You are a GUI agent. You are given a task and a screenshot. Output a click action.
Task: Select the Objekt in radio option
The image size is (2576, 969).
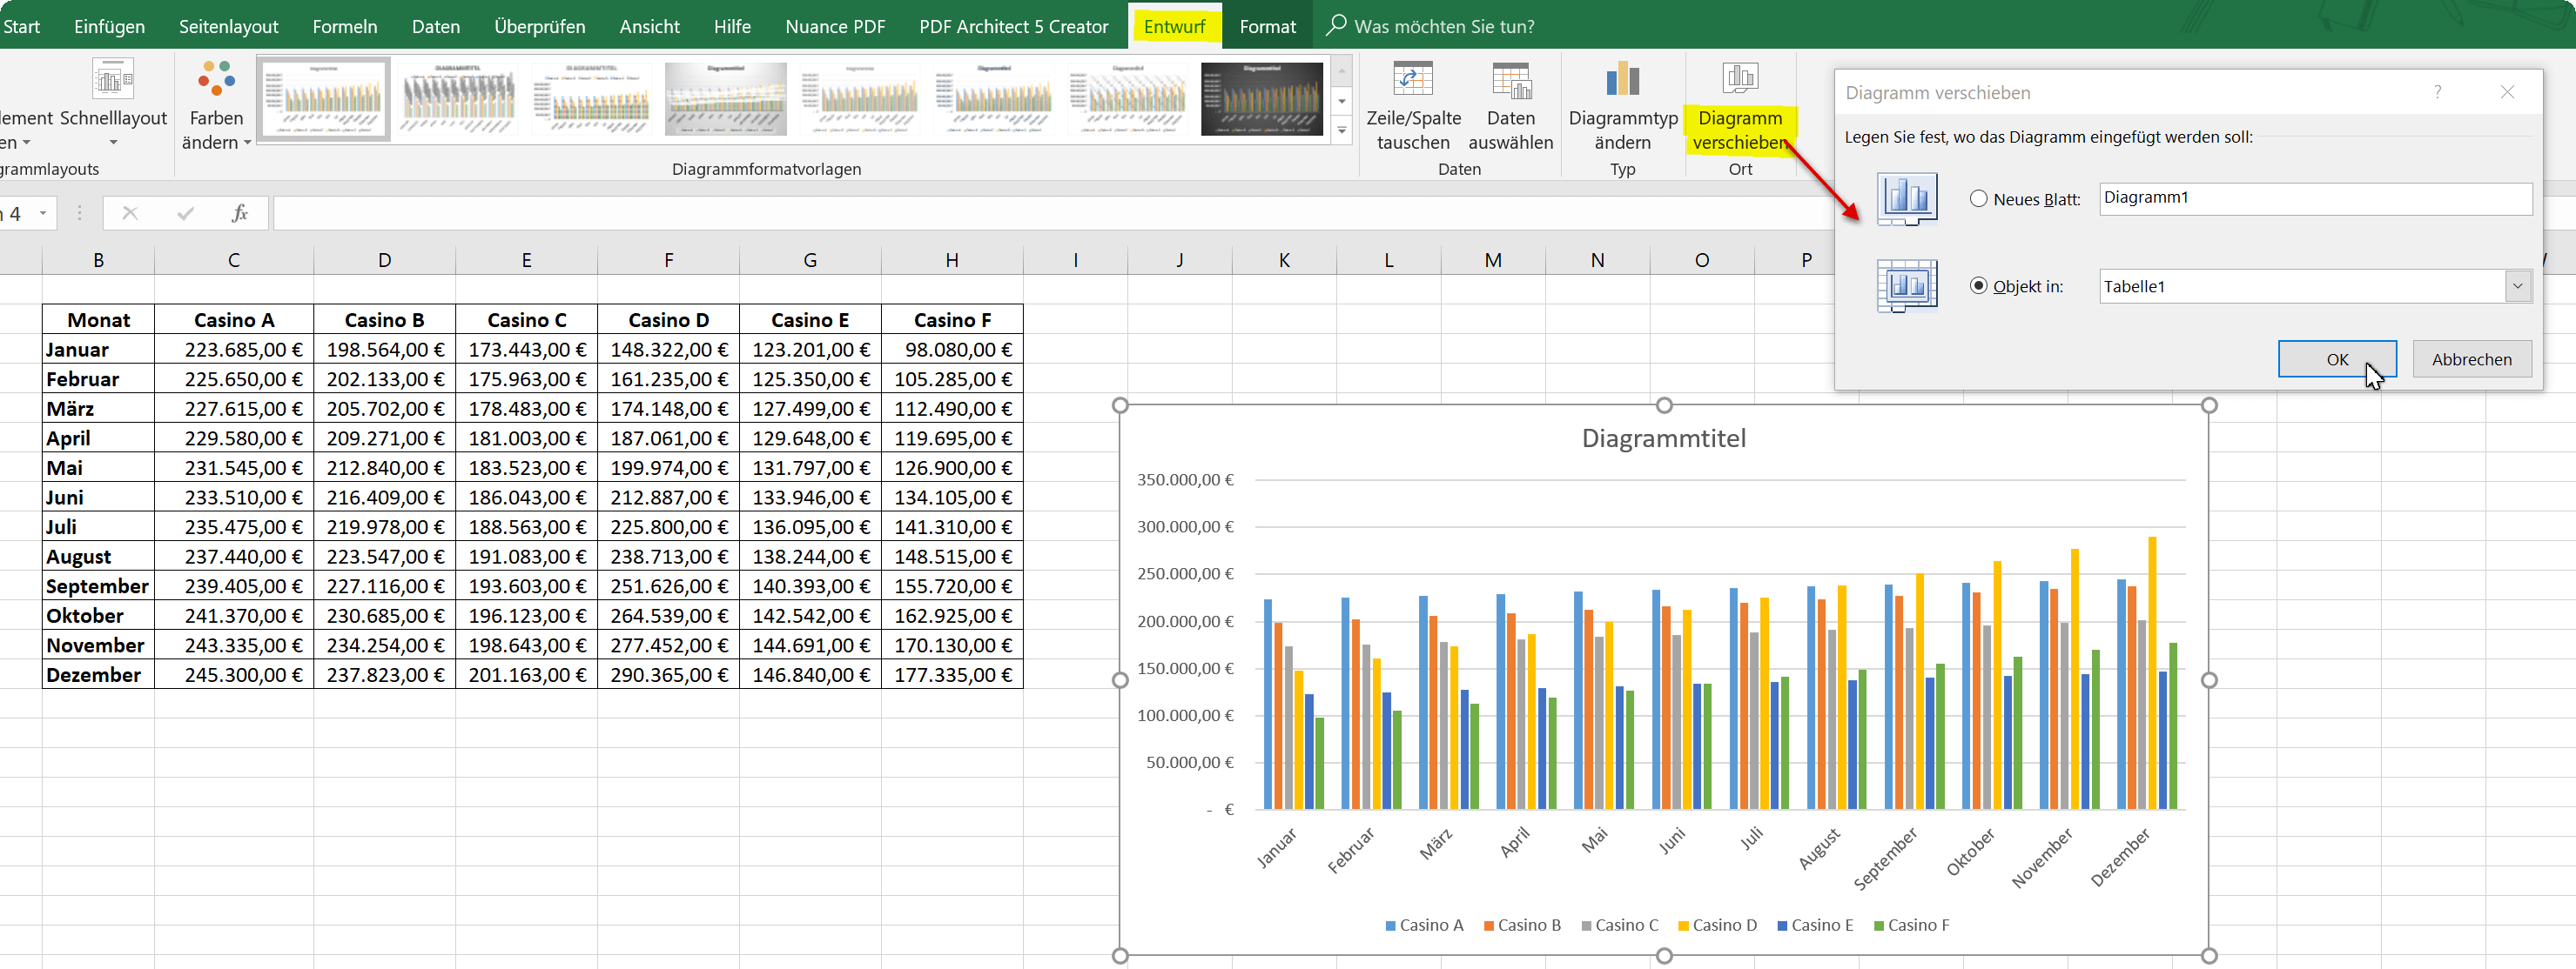[1978, 285]
